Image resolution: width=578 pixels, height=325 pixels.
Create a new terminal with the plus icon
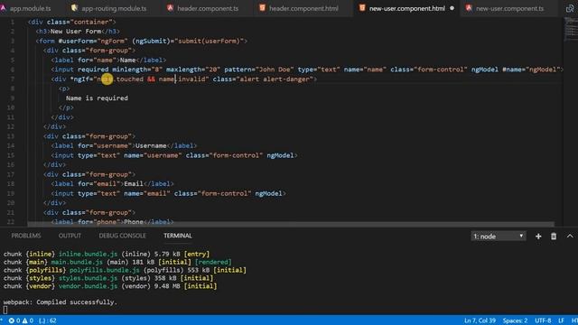[x=538, y=237]
